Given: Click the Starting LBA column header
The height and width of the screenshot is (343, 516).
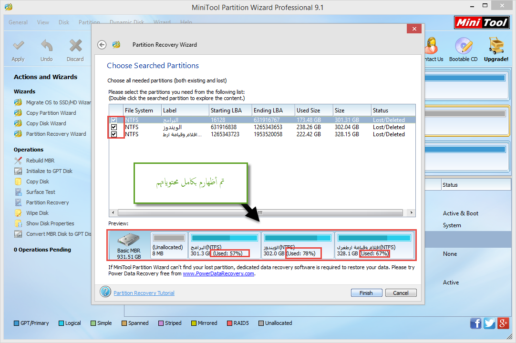Looking at the screenshot, I should click(231, 111).
